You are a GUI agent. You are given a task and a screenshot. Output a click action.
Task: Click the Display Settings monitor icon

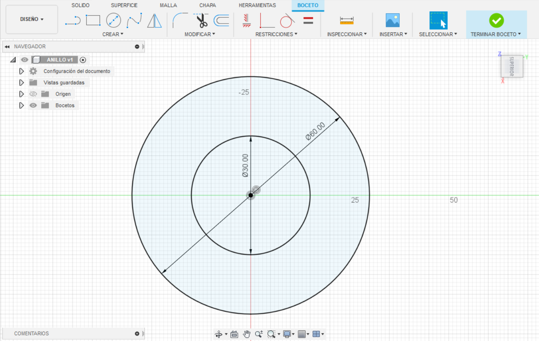(x=287, y=334)
